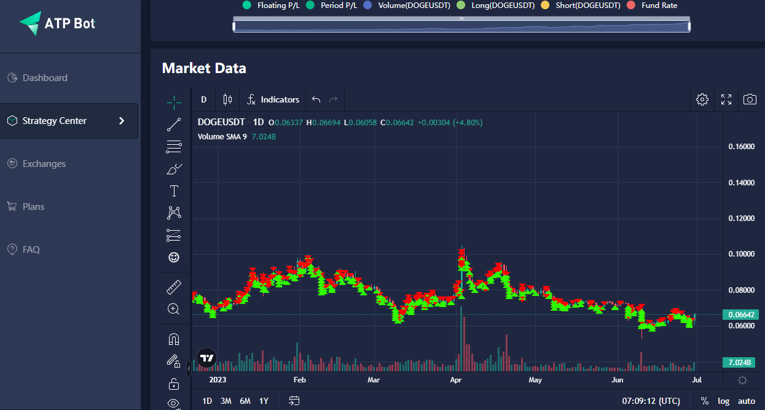Open chart settings gear icon
Screen dimensions: 765x410
click(702, 99)
